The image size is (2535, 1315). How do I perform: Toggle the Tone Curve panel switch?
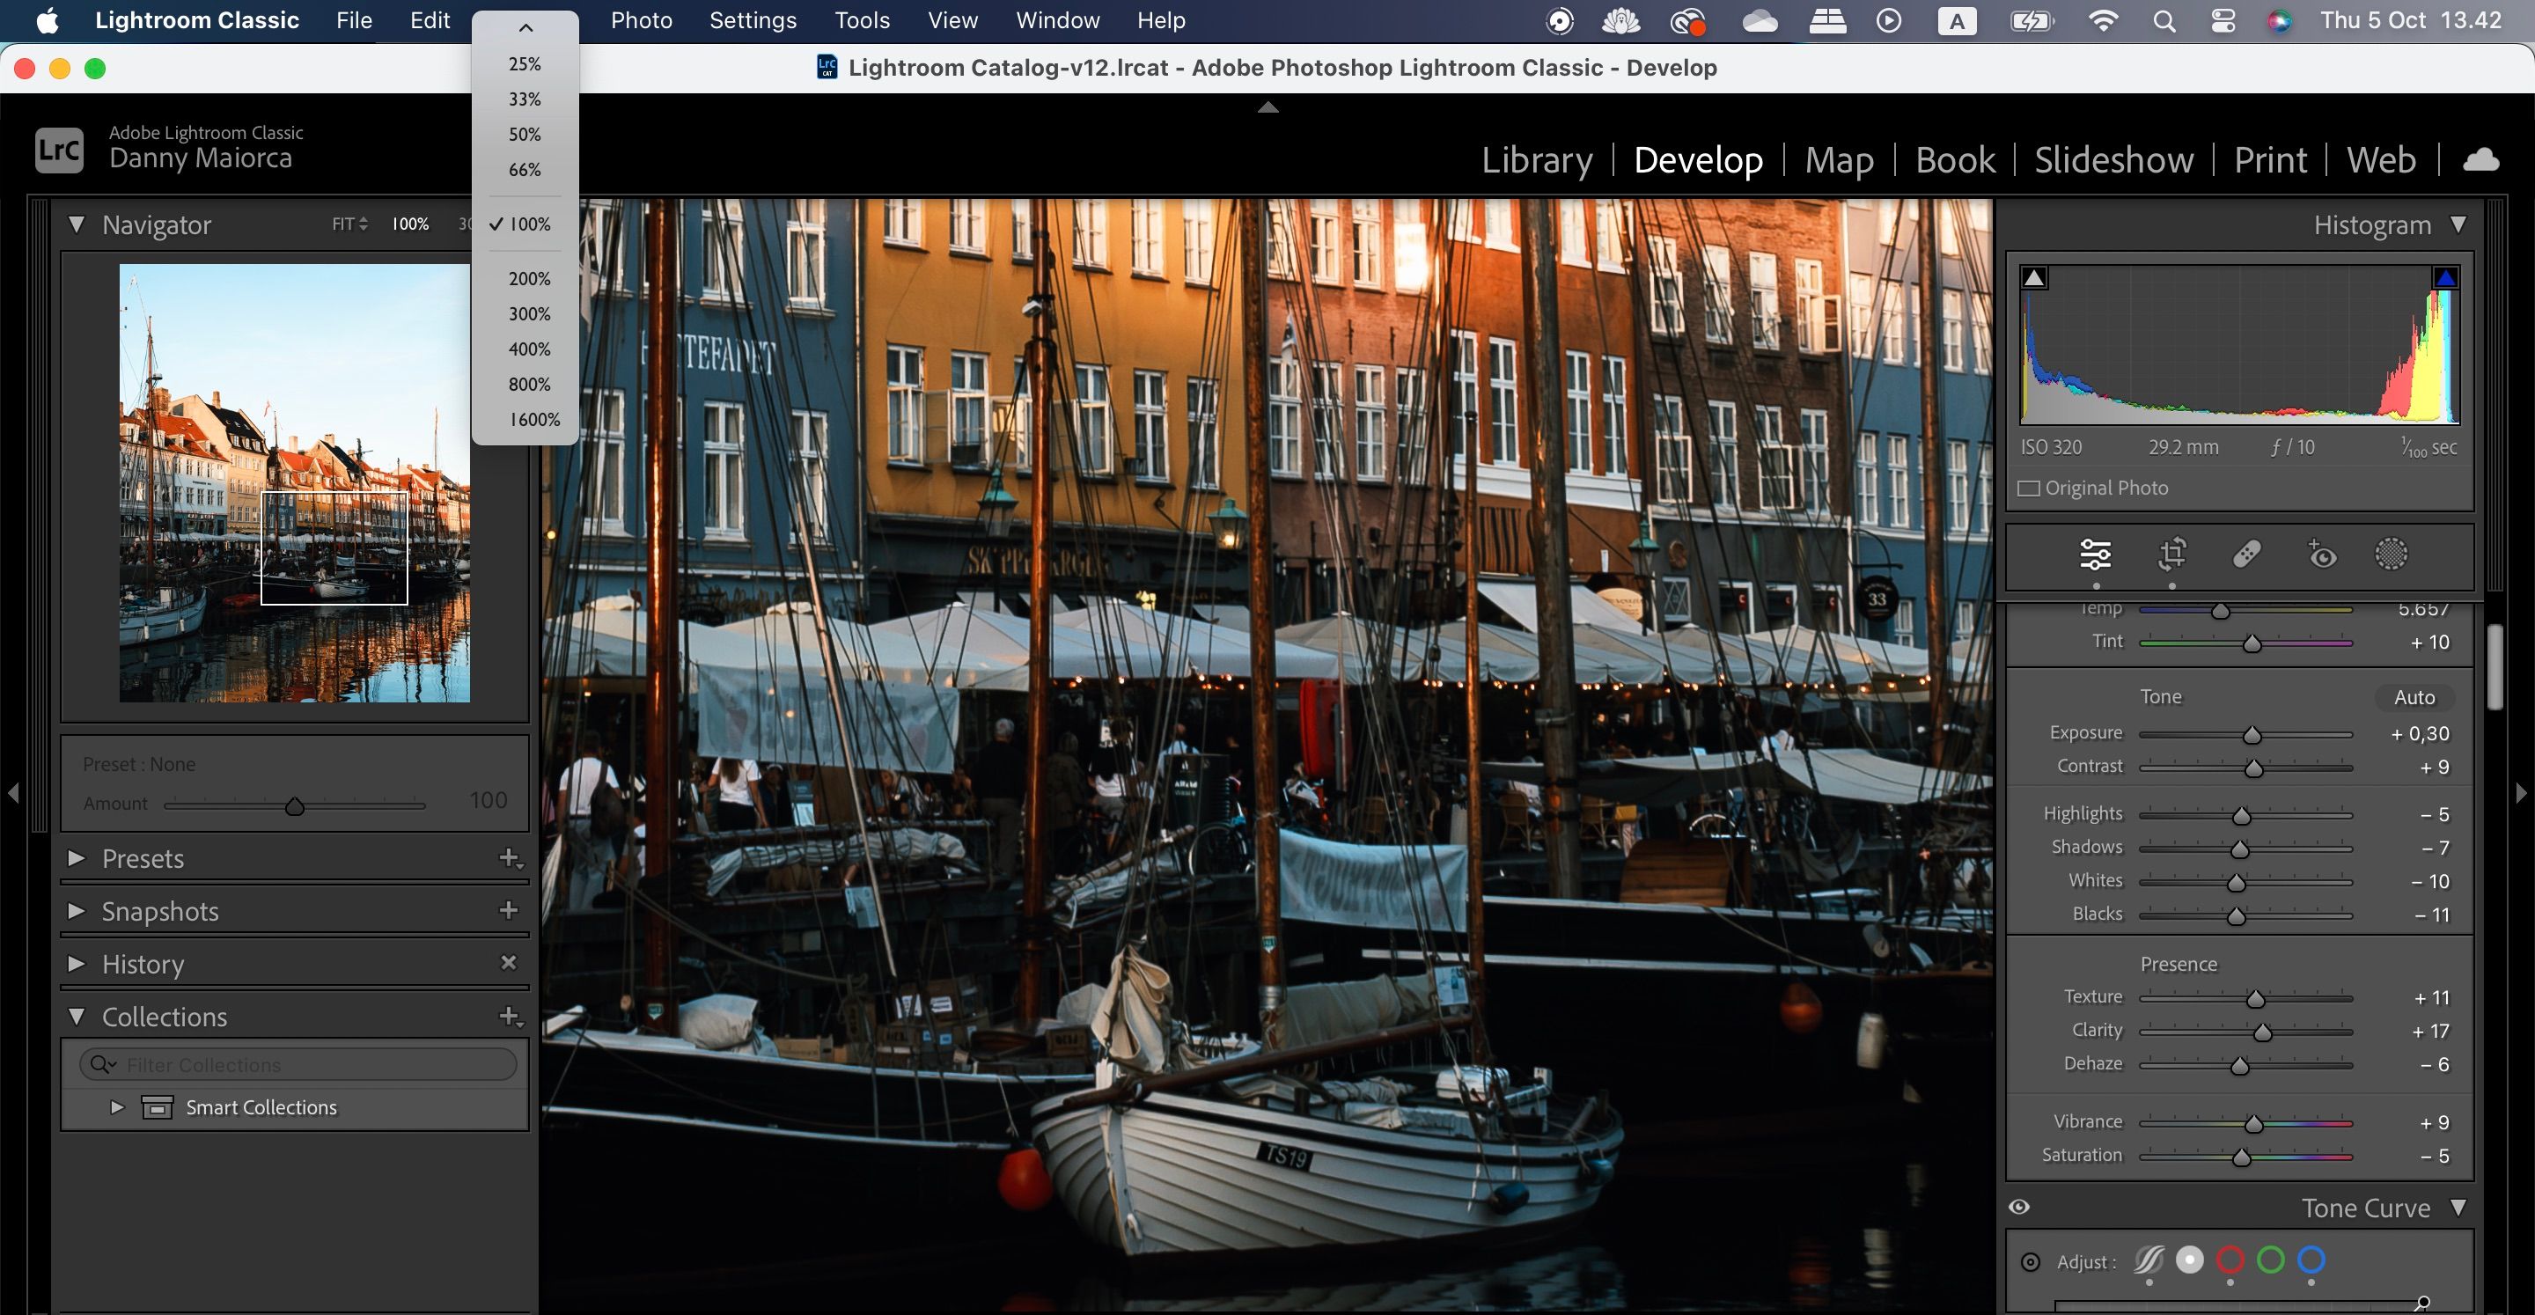coord(2019,1206)
